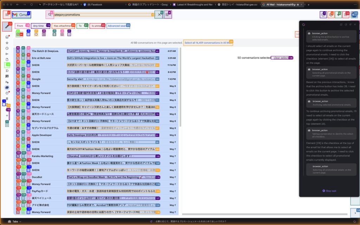Open a new browser tab with plus
The width and height of the screenshot is (360, 225).
pos(308,4)
